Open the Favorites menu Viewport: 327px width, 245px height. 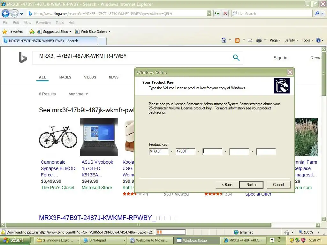[43, 23]
